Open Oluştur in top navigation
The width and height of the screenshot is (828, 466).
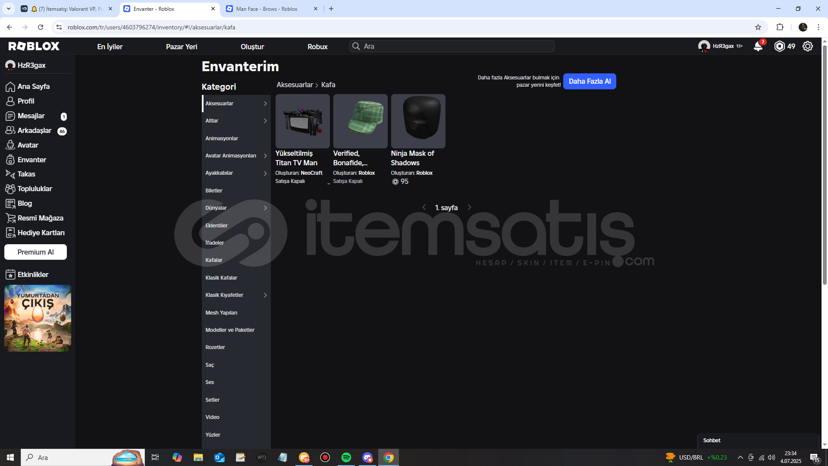252,47
